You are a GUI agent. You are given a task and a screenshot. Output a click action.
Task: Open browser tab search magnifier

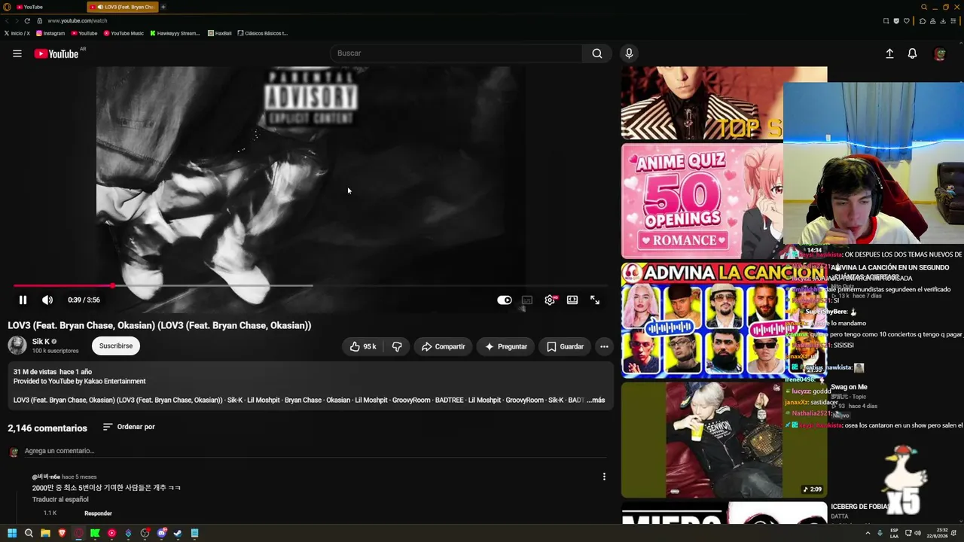924,7
